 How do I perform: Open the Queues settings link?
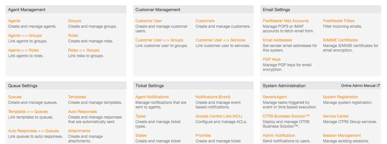click(15, 97)
